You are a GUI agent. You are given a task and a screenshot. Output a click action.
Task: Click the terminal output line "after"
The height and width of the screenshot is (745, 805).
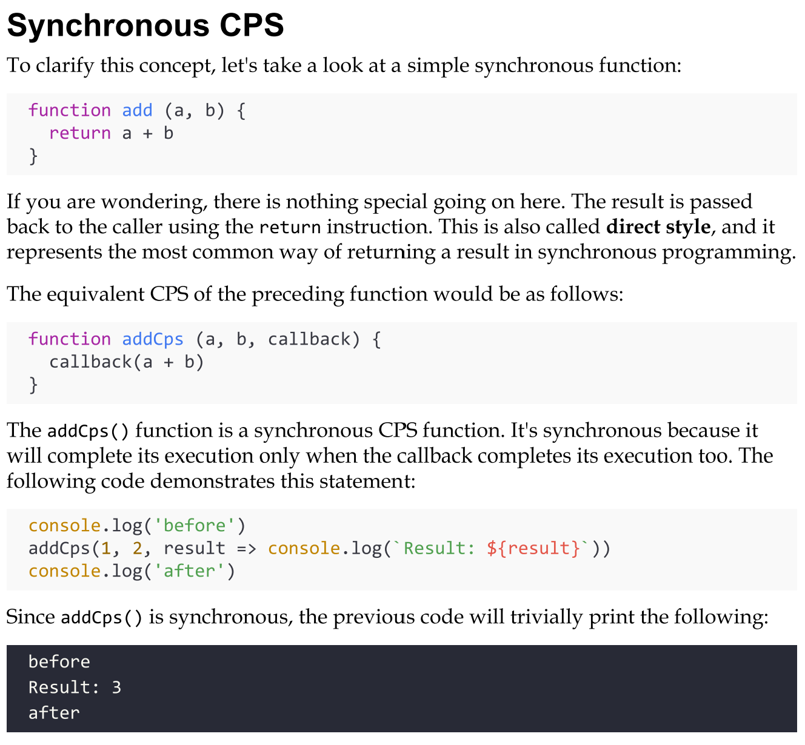tap(54, 713)
